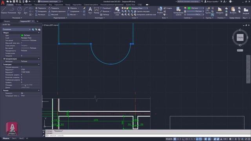Open the layer dropdown Размеры План
Image resolution: width=251 pixels, height=141 pixels.
pos(138,8)
